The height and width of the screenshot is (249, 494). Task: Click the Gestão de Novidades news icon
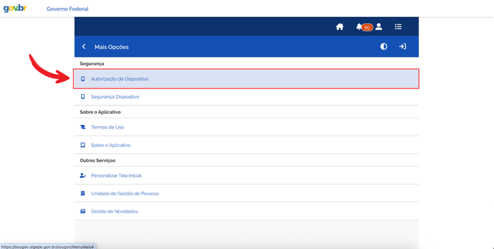tap(83, 211)
